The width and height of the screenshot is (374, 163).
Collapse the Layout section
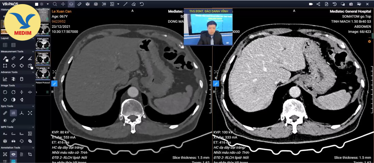(33, 38)
